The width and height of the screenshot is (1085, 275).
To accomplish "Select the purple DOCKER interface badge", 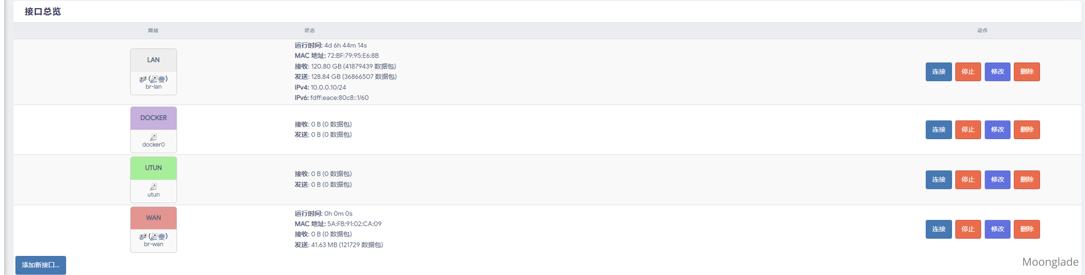I will [154, 118].
